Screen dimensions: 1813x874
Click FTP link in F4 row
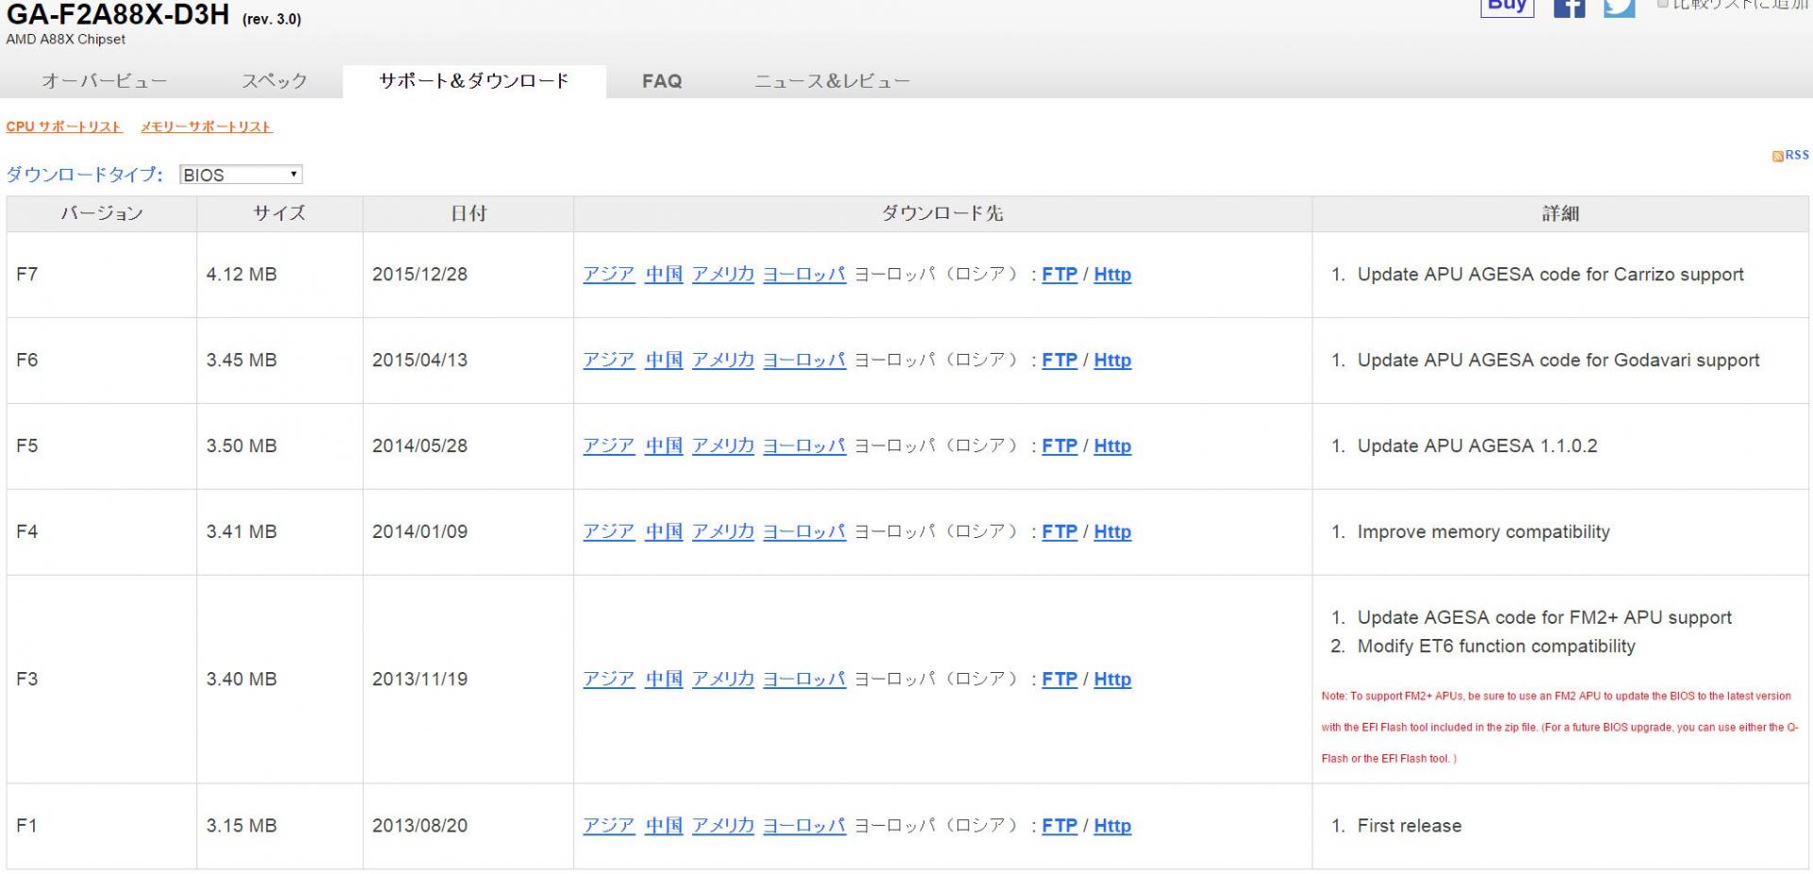[x=1059, y=532]
